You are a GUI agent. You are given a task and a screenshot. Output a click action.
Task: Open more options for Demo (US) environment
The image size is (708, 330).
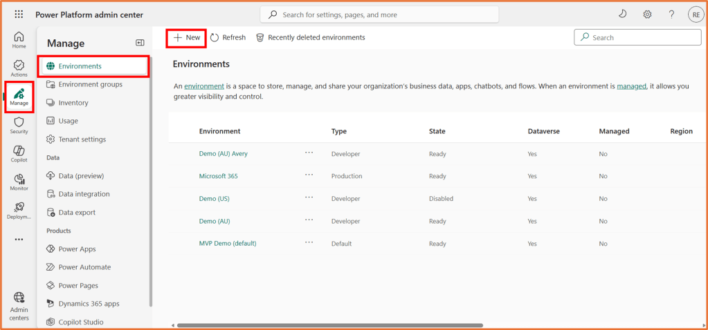[309, 197]
